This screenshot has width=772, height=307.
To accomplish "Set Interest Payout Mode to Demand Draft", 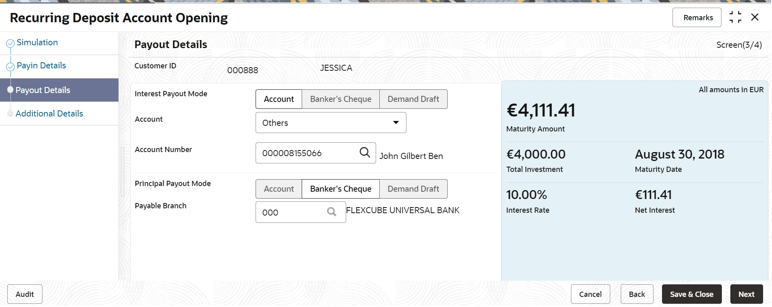I will click(413, 99).
